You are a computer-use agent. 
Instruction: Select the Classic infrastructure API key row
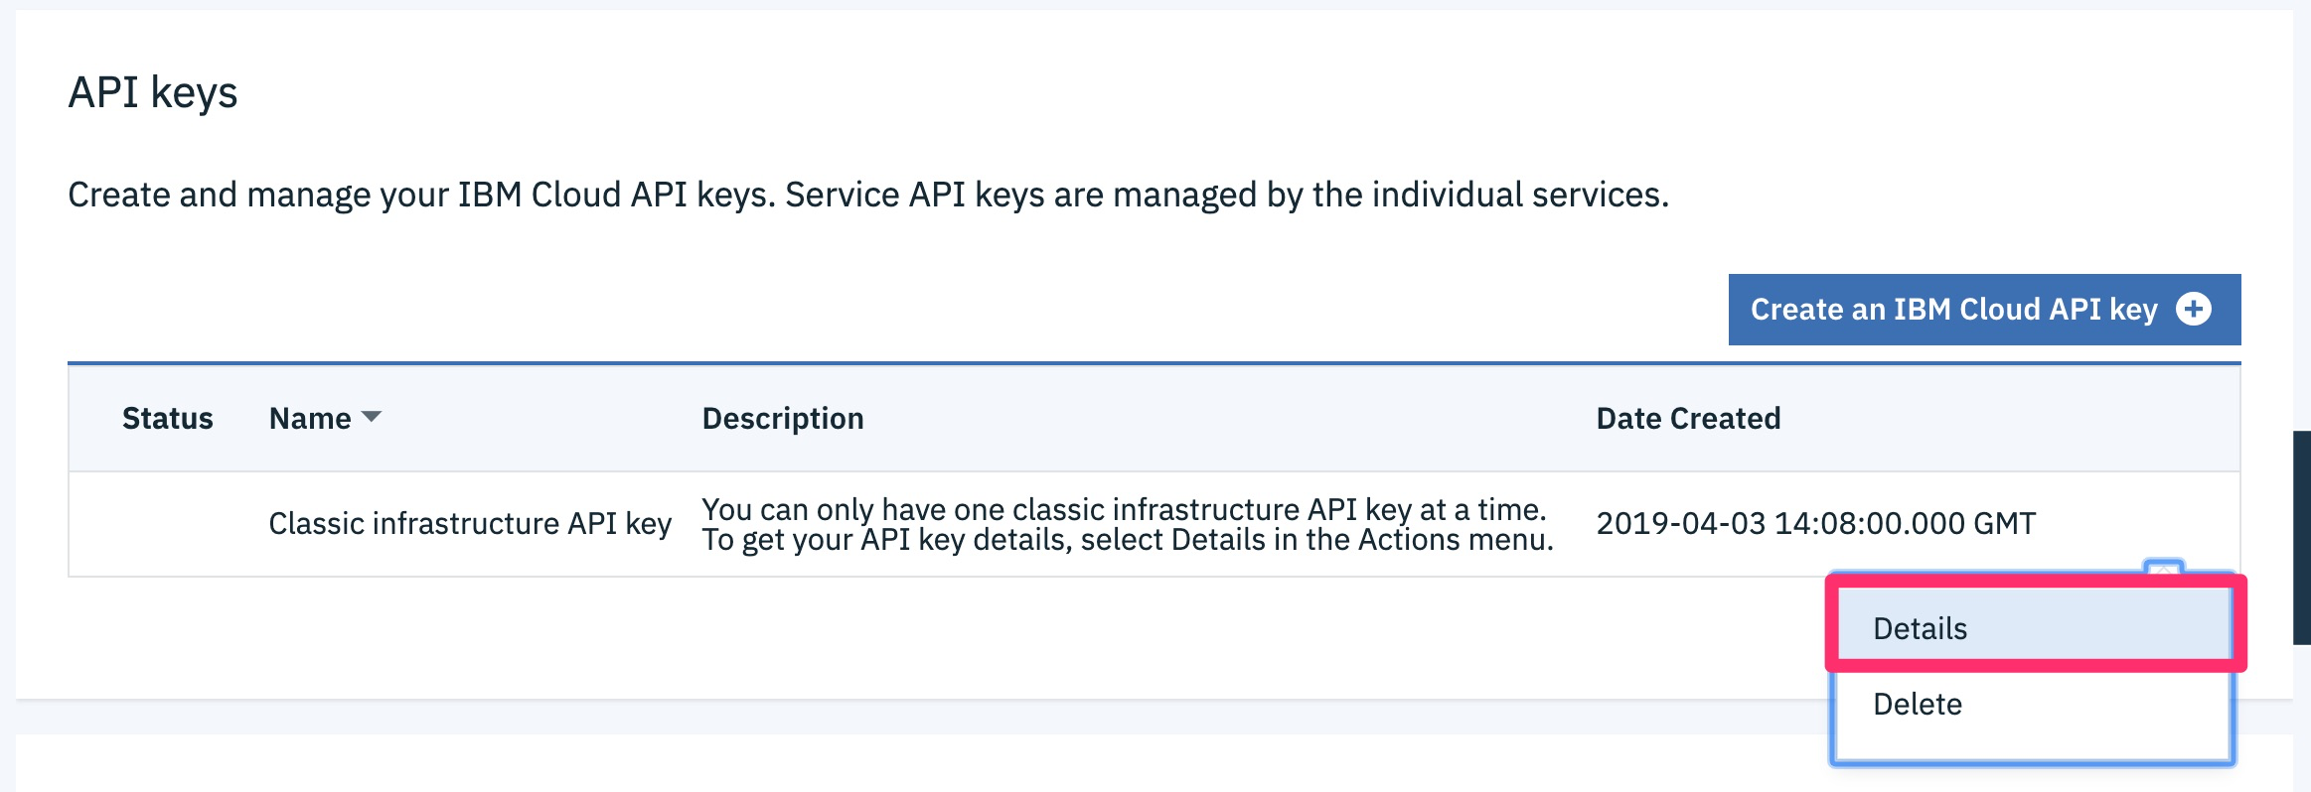[470, 523]
